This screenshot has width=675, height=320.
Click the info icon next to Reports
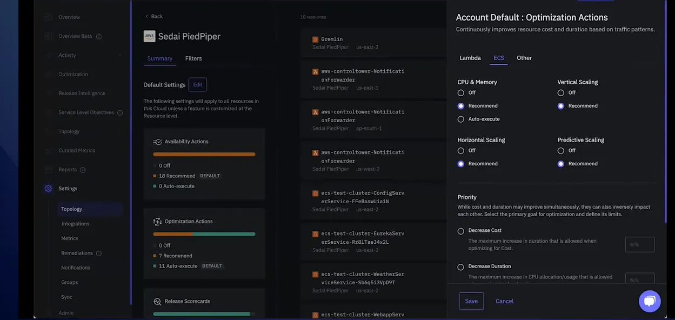coord(83,170)
